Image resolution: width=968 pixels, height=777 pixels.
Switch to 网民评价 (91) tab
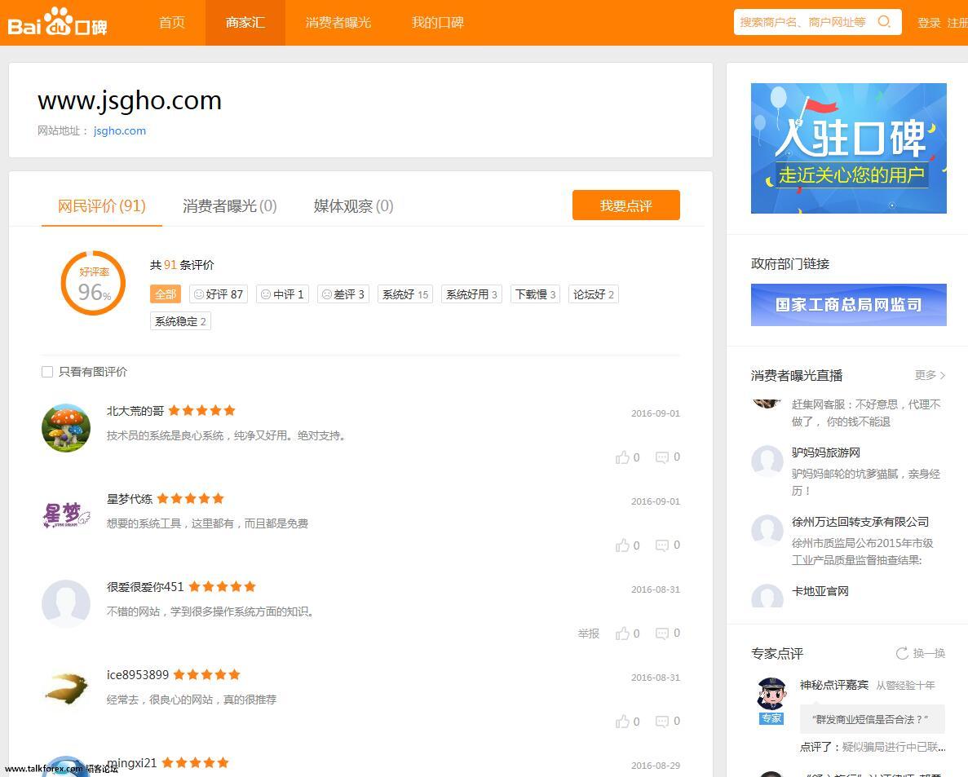(102, 205)
